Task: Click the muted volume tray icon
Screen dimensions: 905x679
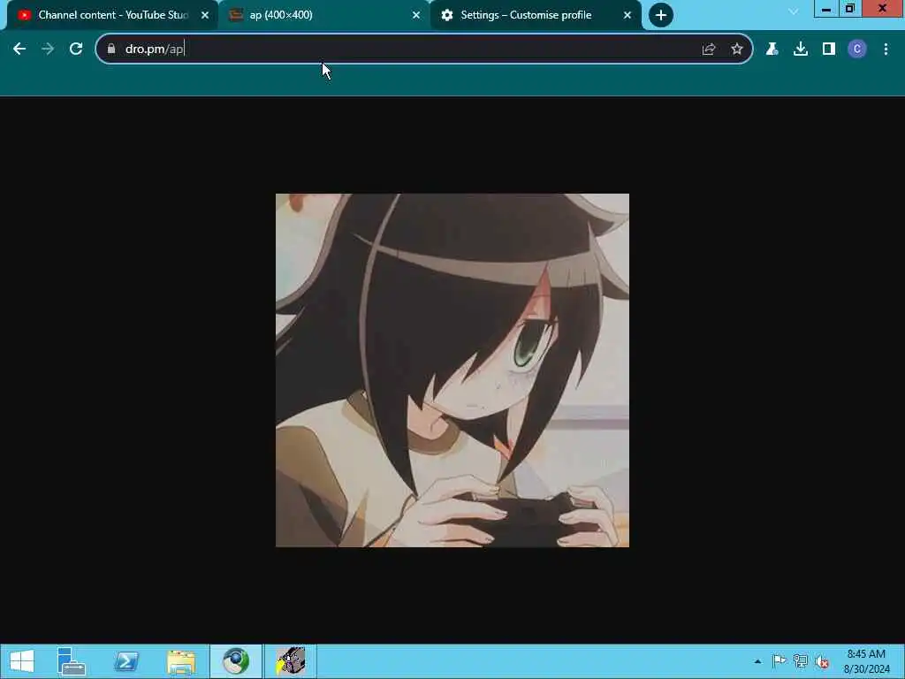Action: click(822, 661)
